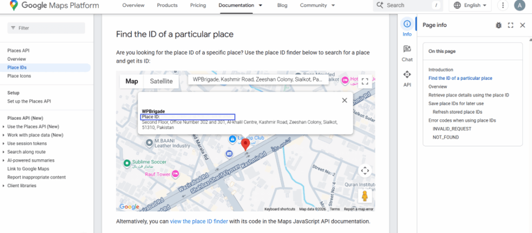Open Set up the Places API
The image size is (532, 233).
tap(29, 101)
